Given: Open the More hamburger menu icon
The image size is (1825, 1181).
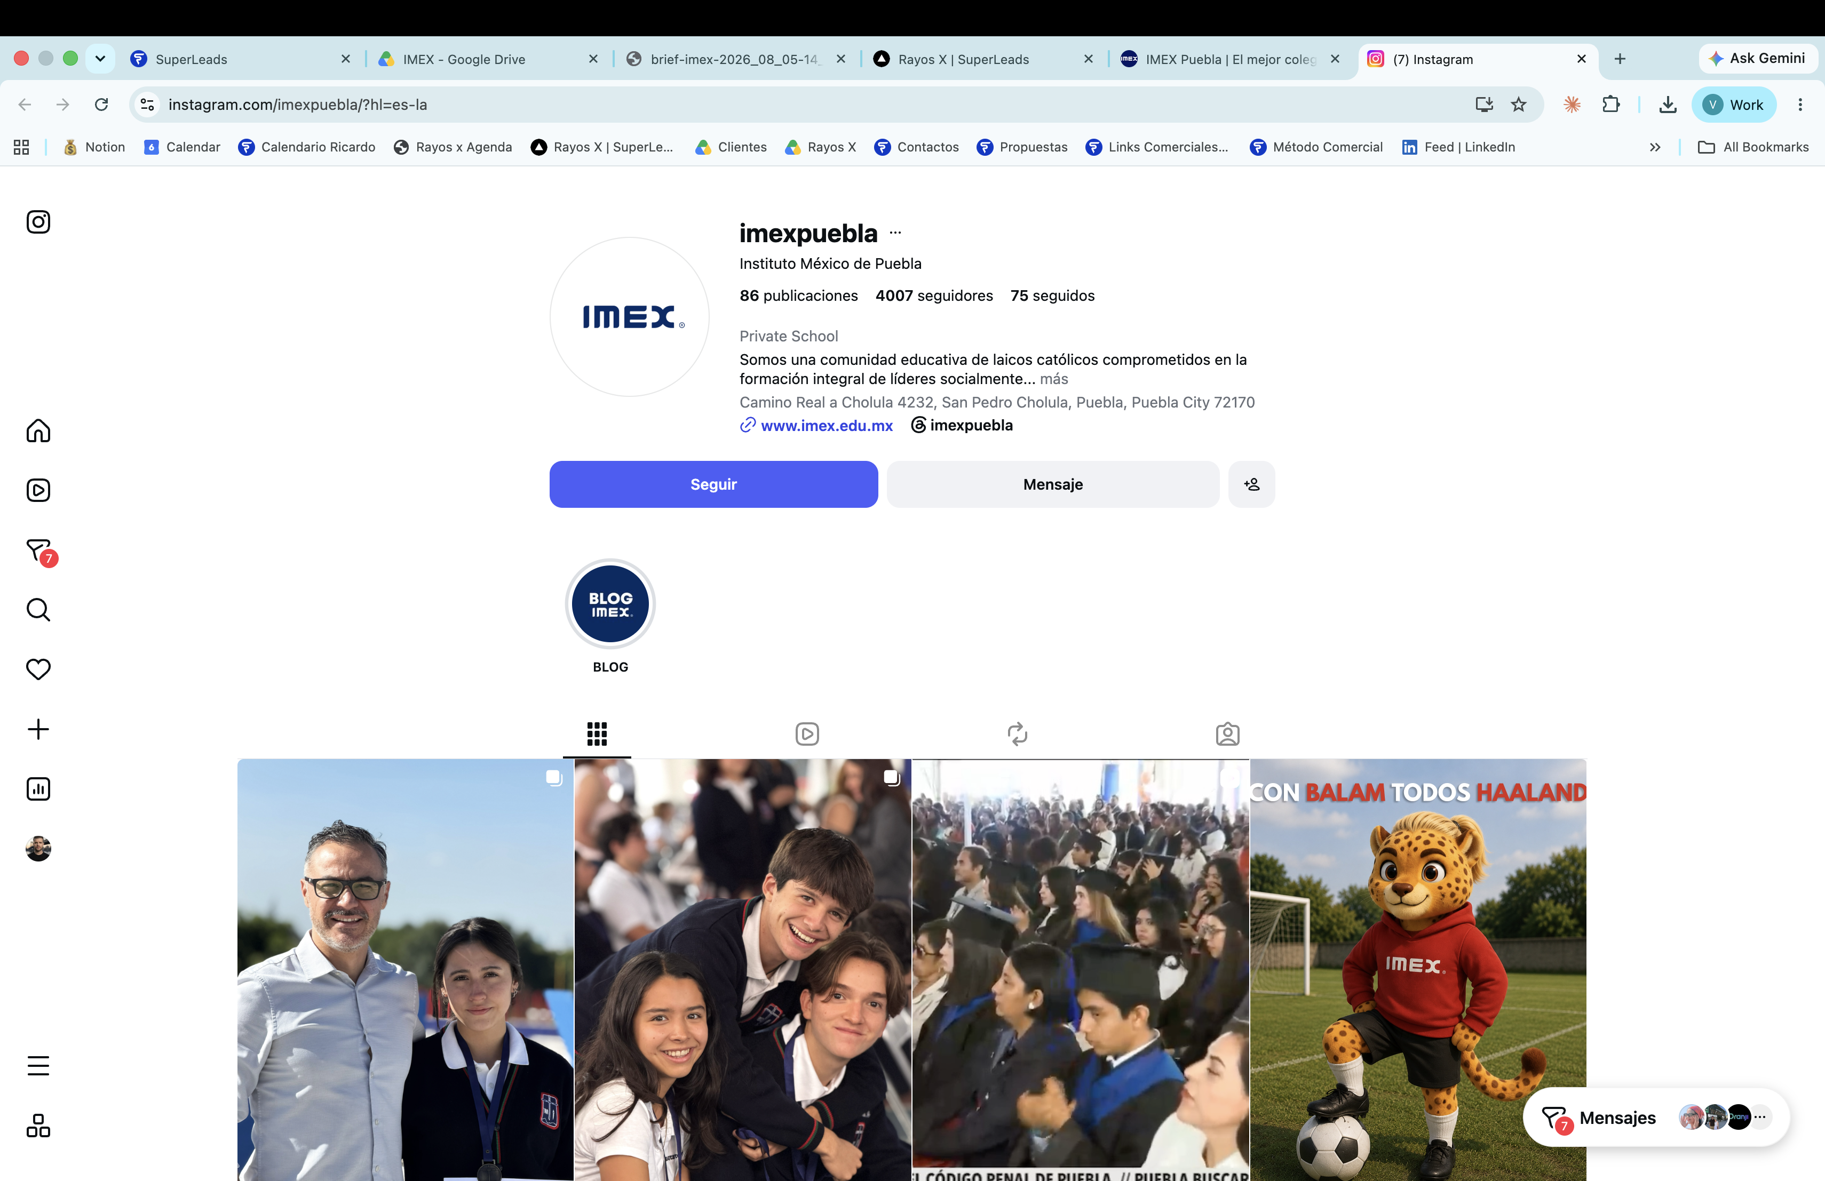Looking at the screenshot, I should [38, 1065].
